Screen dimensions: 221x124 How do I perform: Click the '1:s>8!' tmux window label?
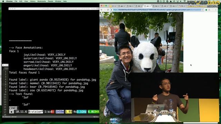point(49,112)
